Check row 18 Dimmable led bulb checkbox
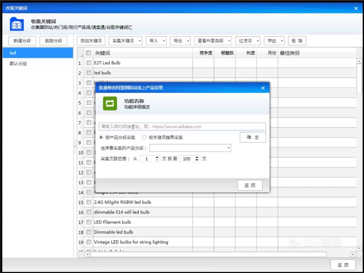Screen dimensions: 364x273 [89, 232]
